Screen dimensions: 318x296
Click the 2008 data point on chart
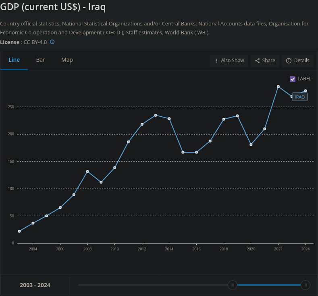[x=87, y=171]
